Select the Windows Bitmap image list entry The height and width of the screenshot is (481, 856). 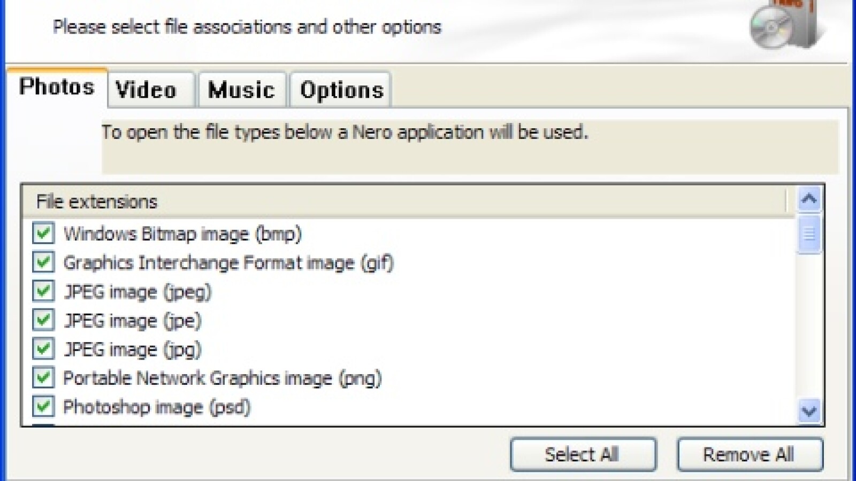coord(182,234)
